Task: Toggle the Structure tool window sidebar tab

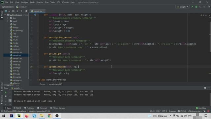Action: coord(2,86)
